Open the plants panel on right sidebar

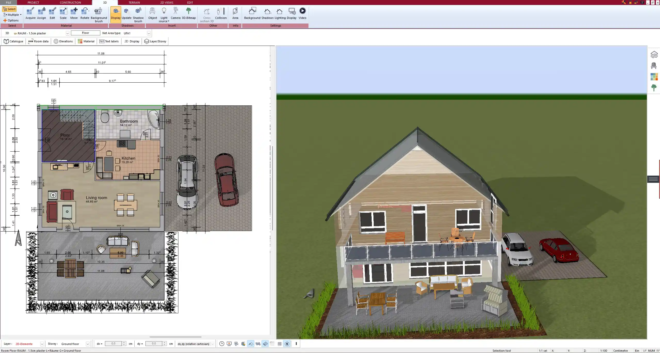pyautogui.click(x=654, y=87)
